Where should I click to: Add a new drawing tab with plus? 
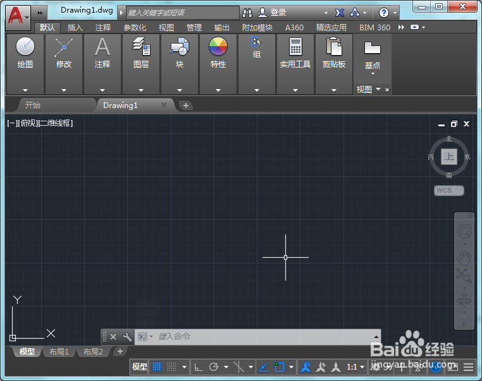point(186,106)
